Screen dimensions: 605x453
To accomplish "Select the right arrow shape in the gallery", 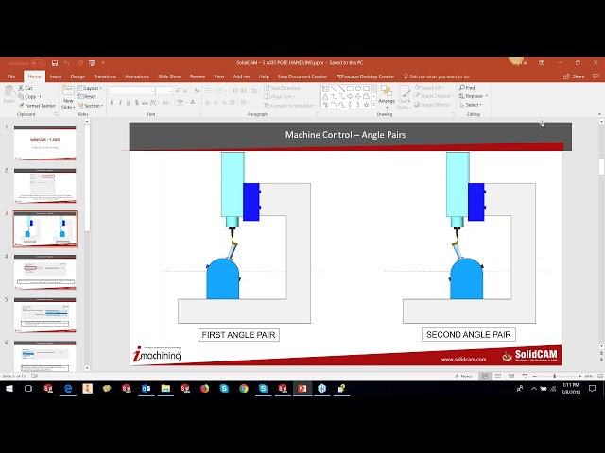I will tap(350, 96).
